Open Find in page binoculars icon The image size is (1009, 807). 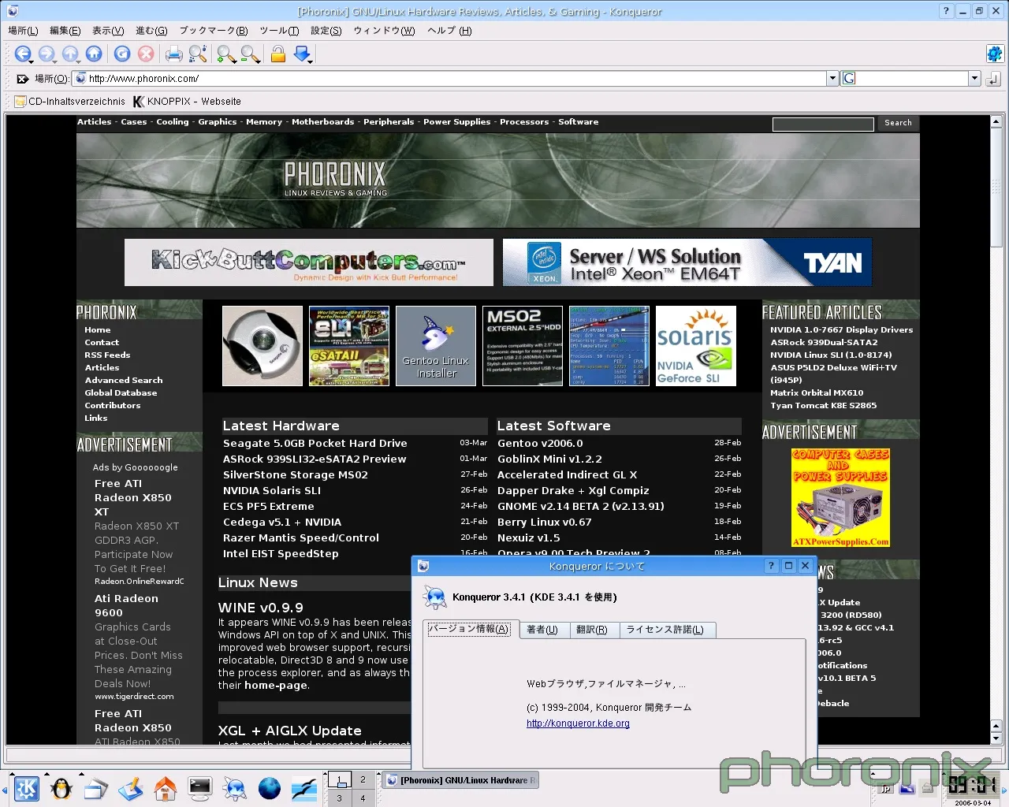click(198, 54)
